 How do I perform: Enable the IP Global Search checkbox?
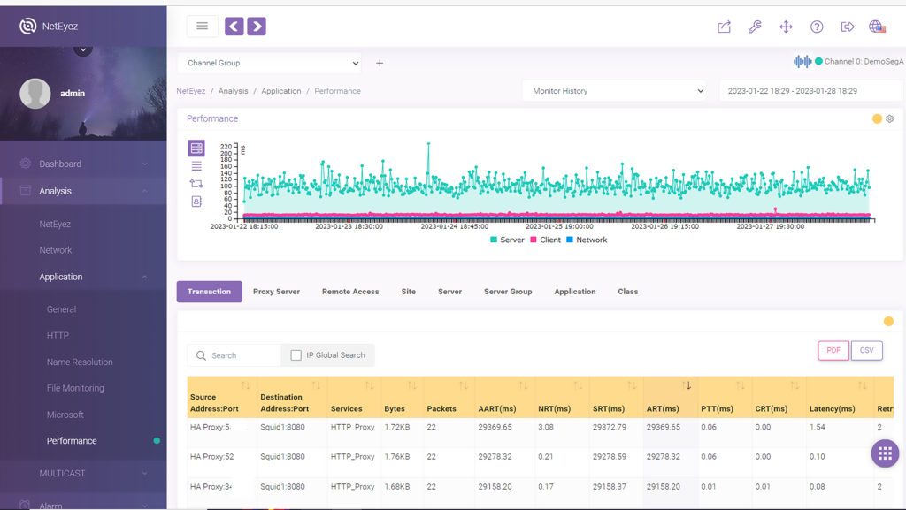point(296,354)
